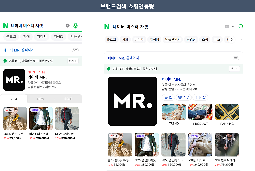Click the 셀렉샵 category chip
The image size is (255, 171).
[168, 97]
